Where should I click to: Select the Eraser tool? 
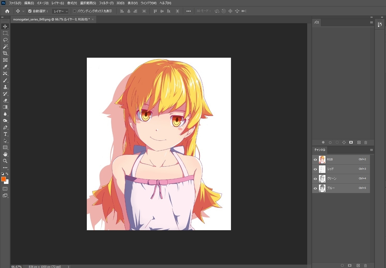(5, 100)
